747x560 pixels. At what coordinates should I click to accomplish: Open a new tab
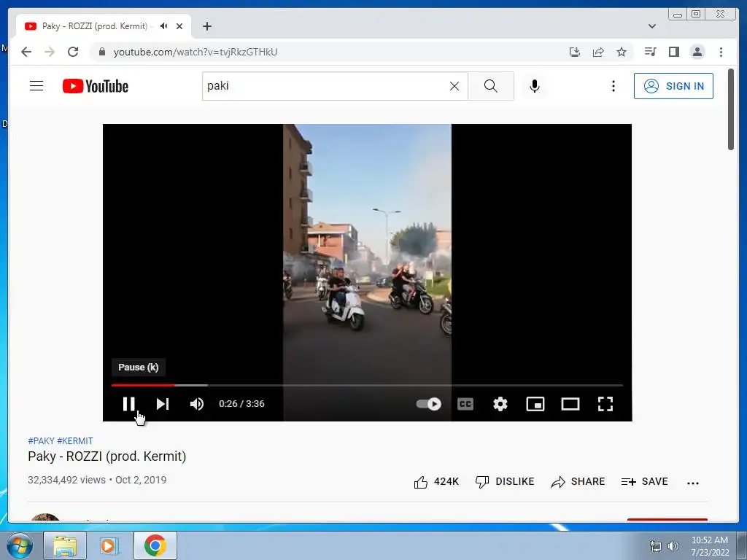[206, 26]
